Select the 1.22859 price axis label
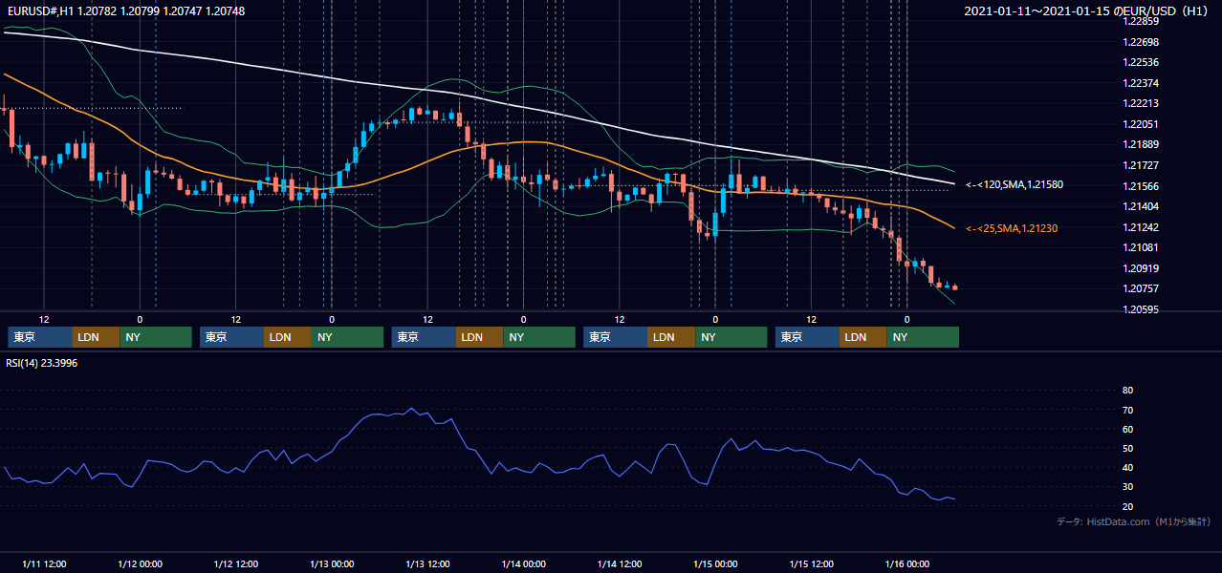1222x573 pixels. pos(1142,21)
